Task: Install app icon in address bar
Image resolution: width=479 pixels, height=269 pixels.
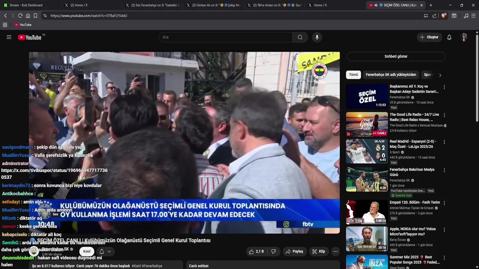Action: click(x=426, y=16)
